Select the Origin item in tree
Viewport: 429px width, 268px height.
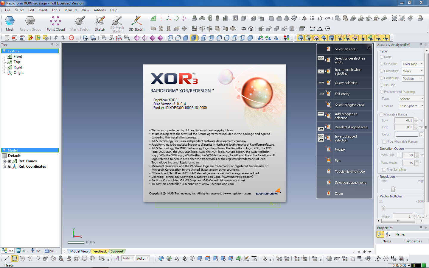(18, 73)
